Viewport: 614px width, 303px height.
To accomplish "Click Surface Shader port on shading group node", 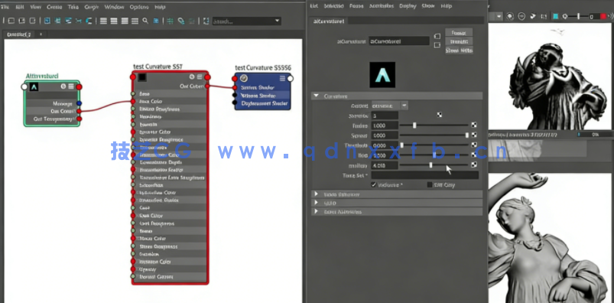I will point(235,88).
